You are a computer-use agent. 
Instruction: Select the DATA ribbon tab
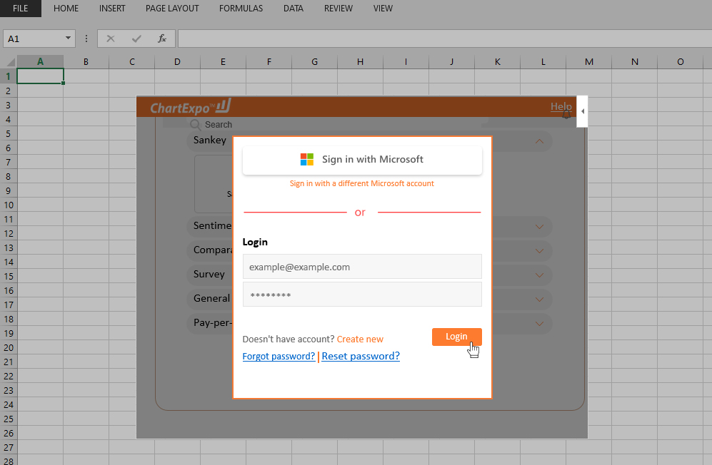point(294,8)
